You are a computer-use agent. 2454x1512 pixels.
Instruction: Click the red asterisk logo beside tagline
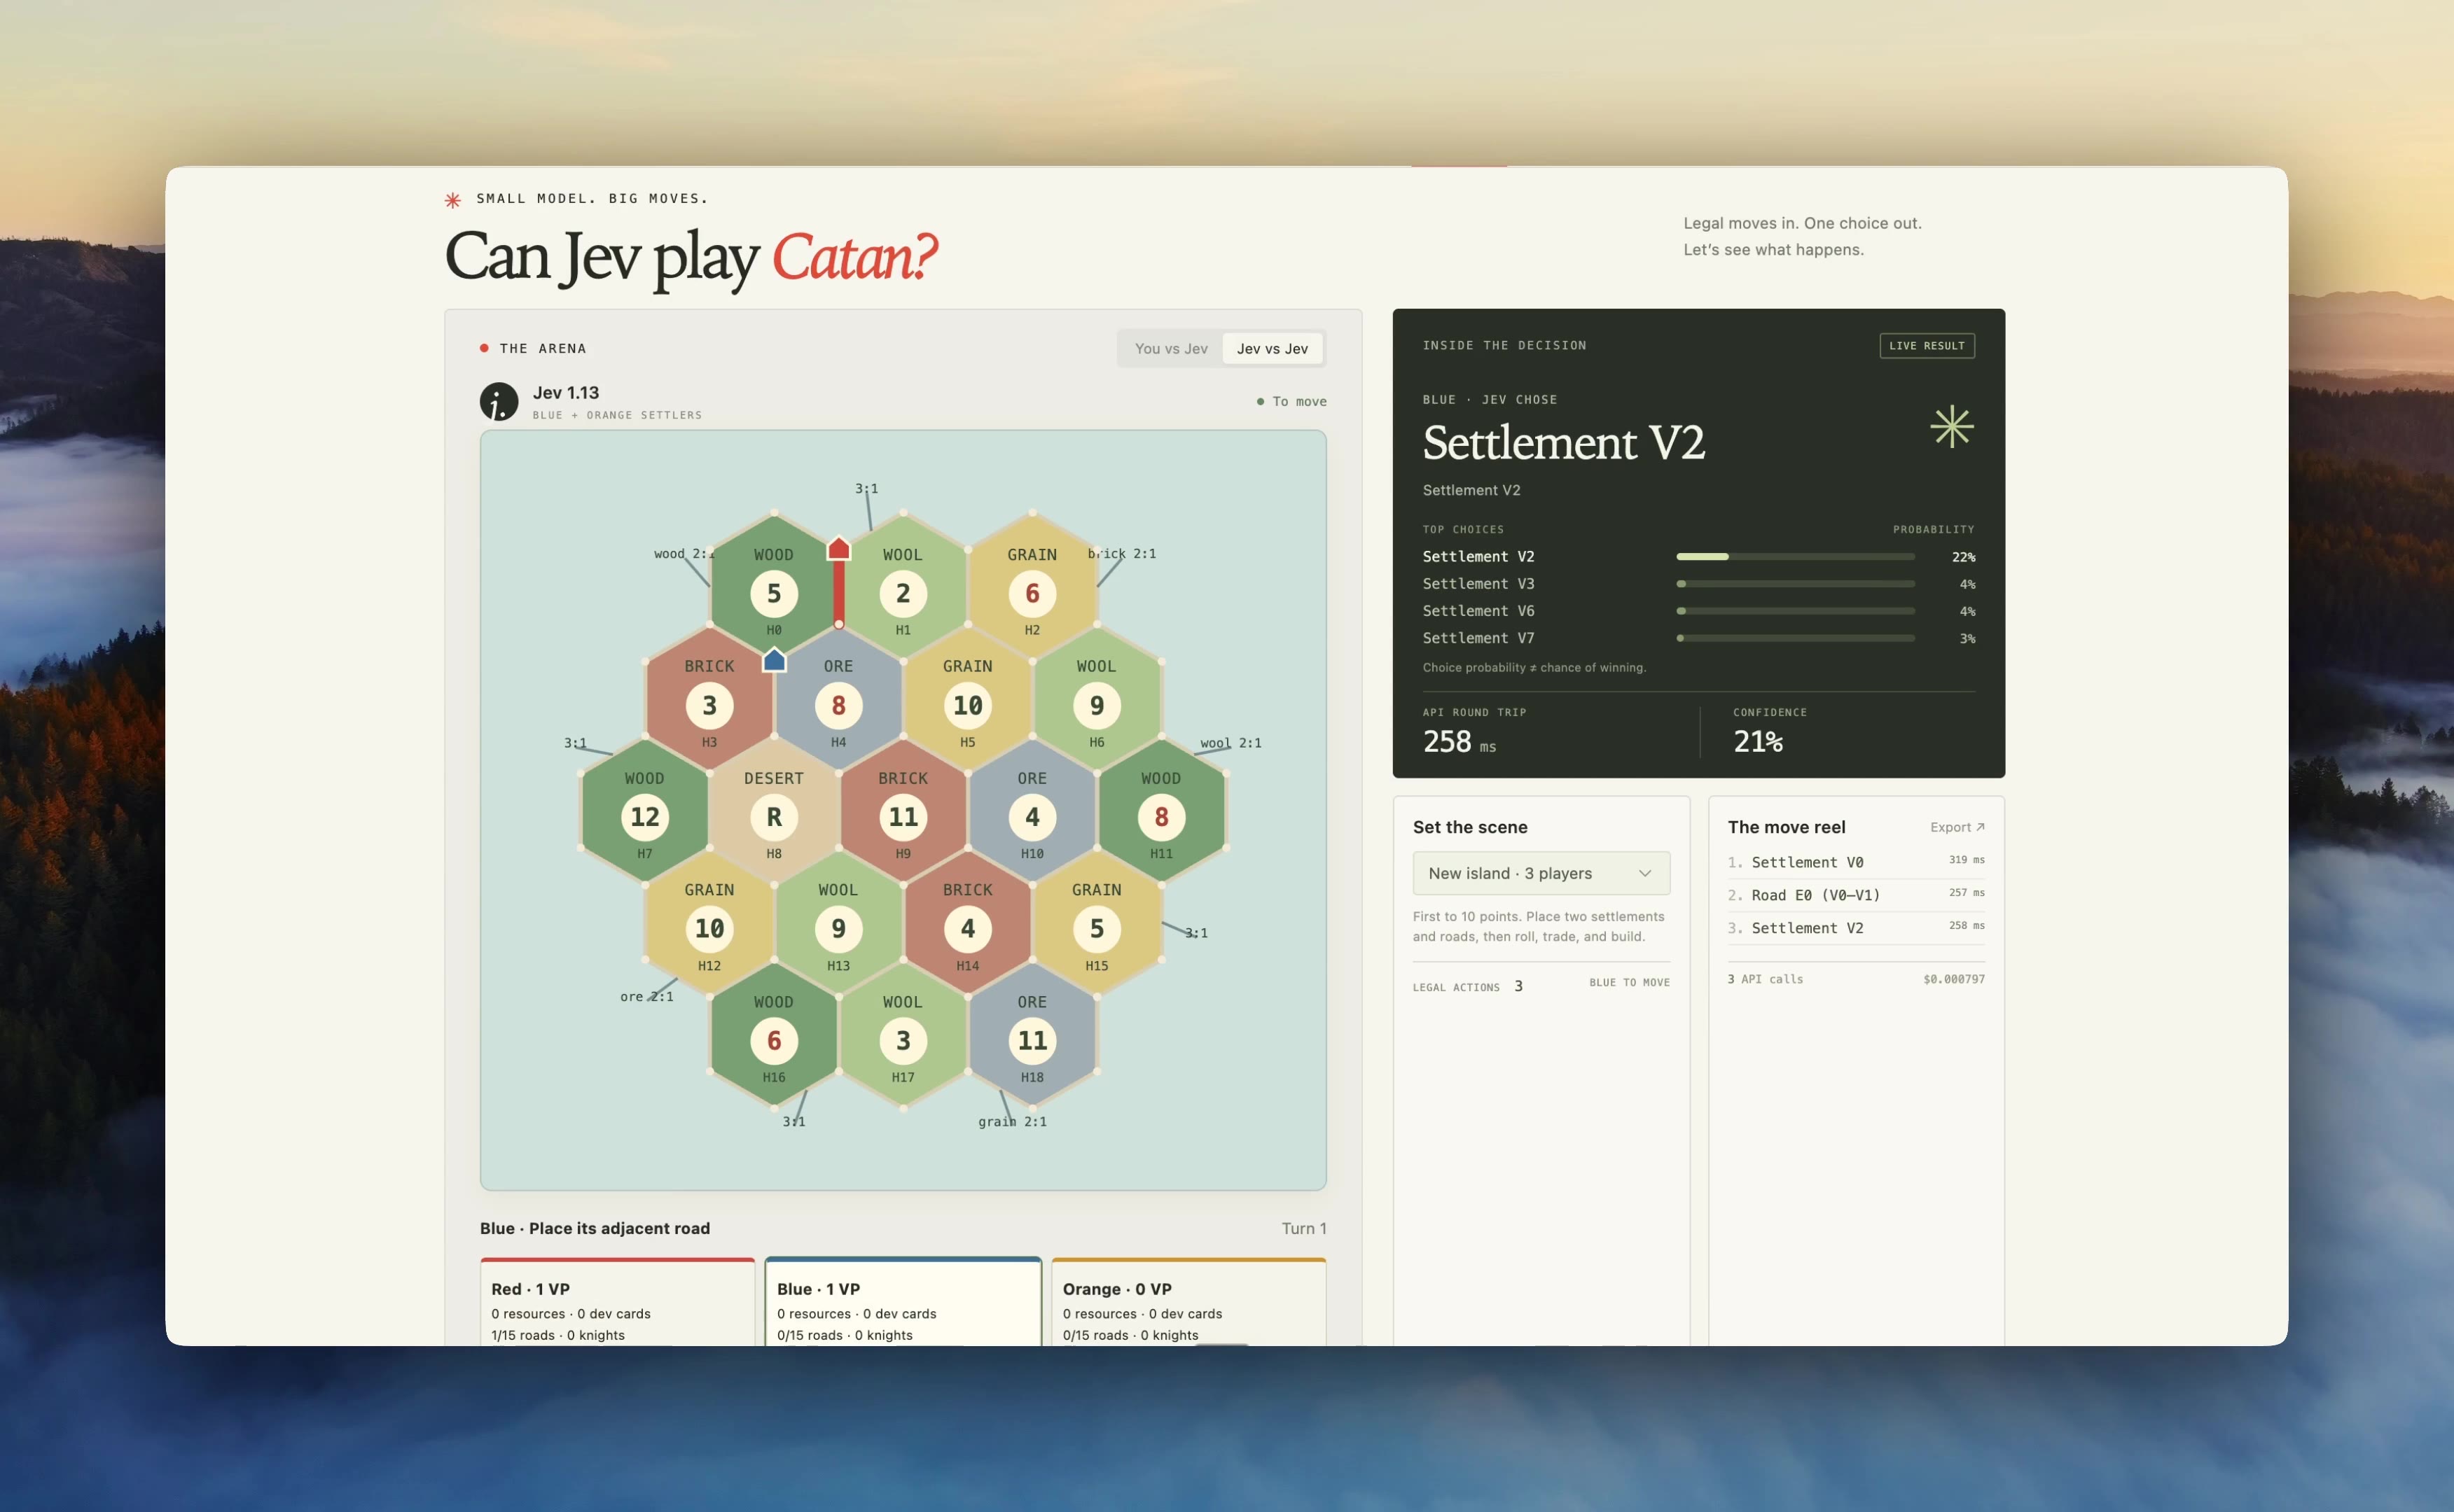(x=452, y=200)
